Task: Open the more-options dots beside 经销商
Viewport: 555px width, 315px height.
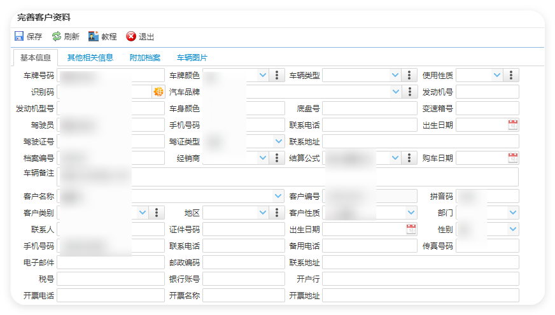Action: (277, 158)
